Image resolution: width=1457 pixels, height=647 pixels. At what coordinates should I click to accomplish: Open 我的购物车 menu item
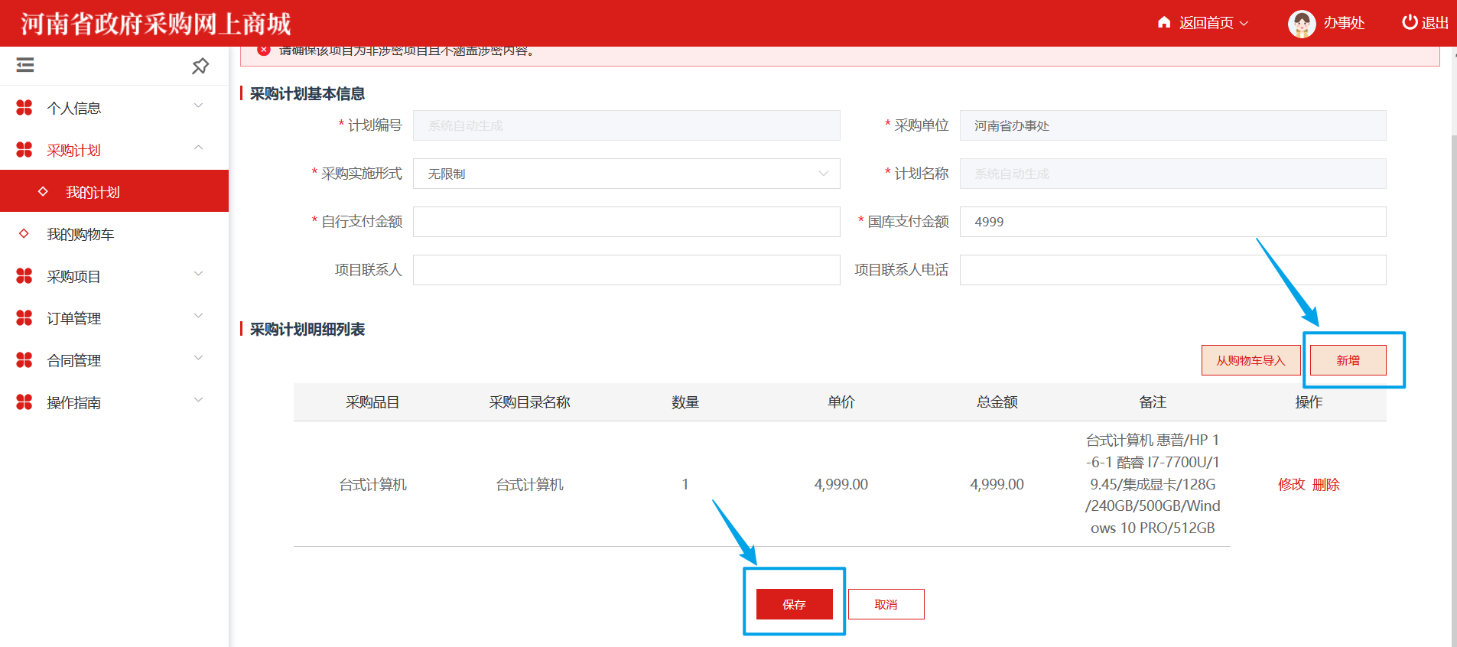[80, 234]
